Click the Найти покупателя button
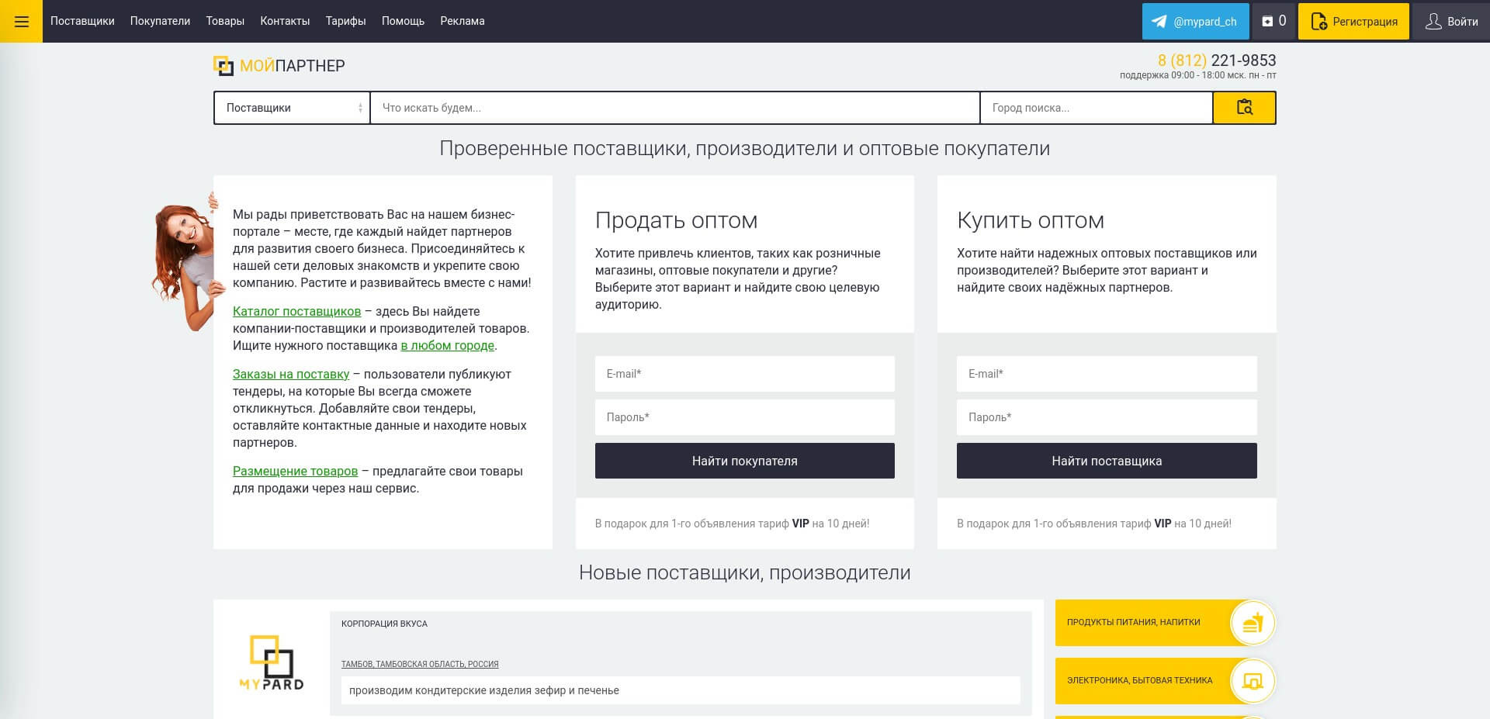Image resolution: width=1490 pixels, height=719 pixels. [x=744, y=461]
